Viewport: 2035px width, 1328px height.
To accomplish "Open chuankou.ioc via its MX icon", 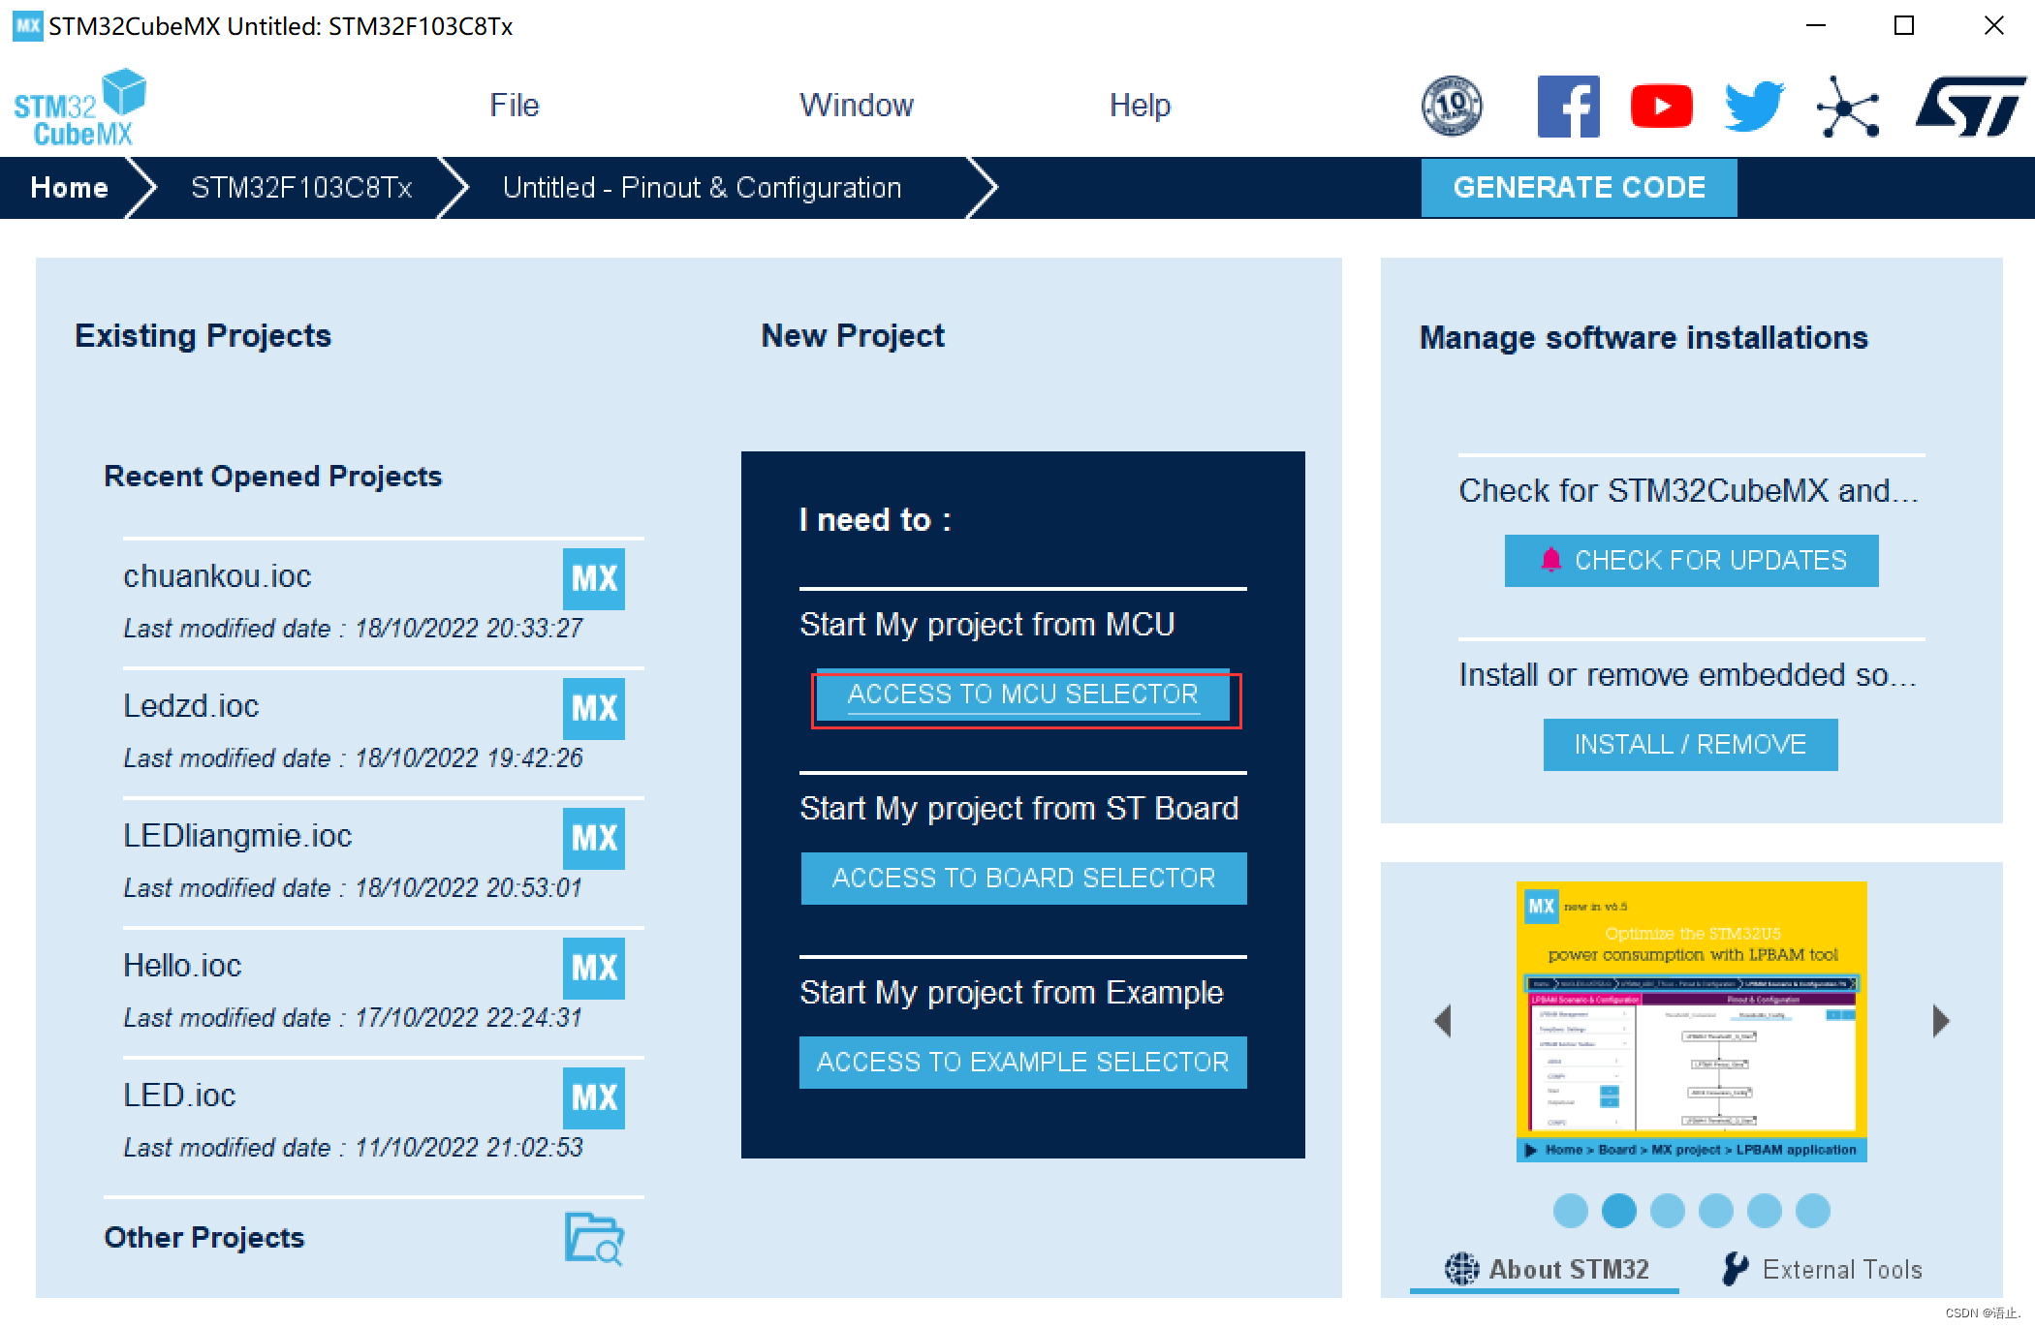I will click(x=593, y=579).
